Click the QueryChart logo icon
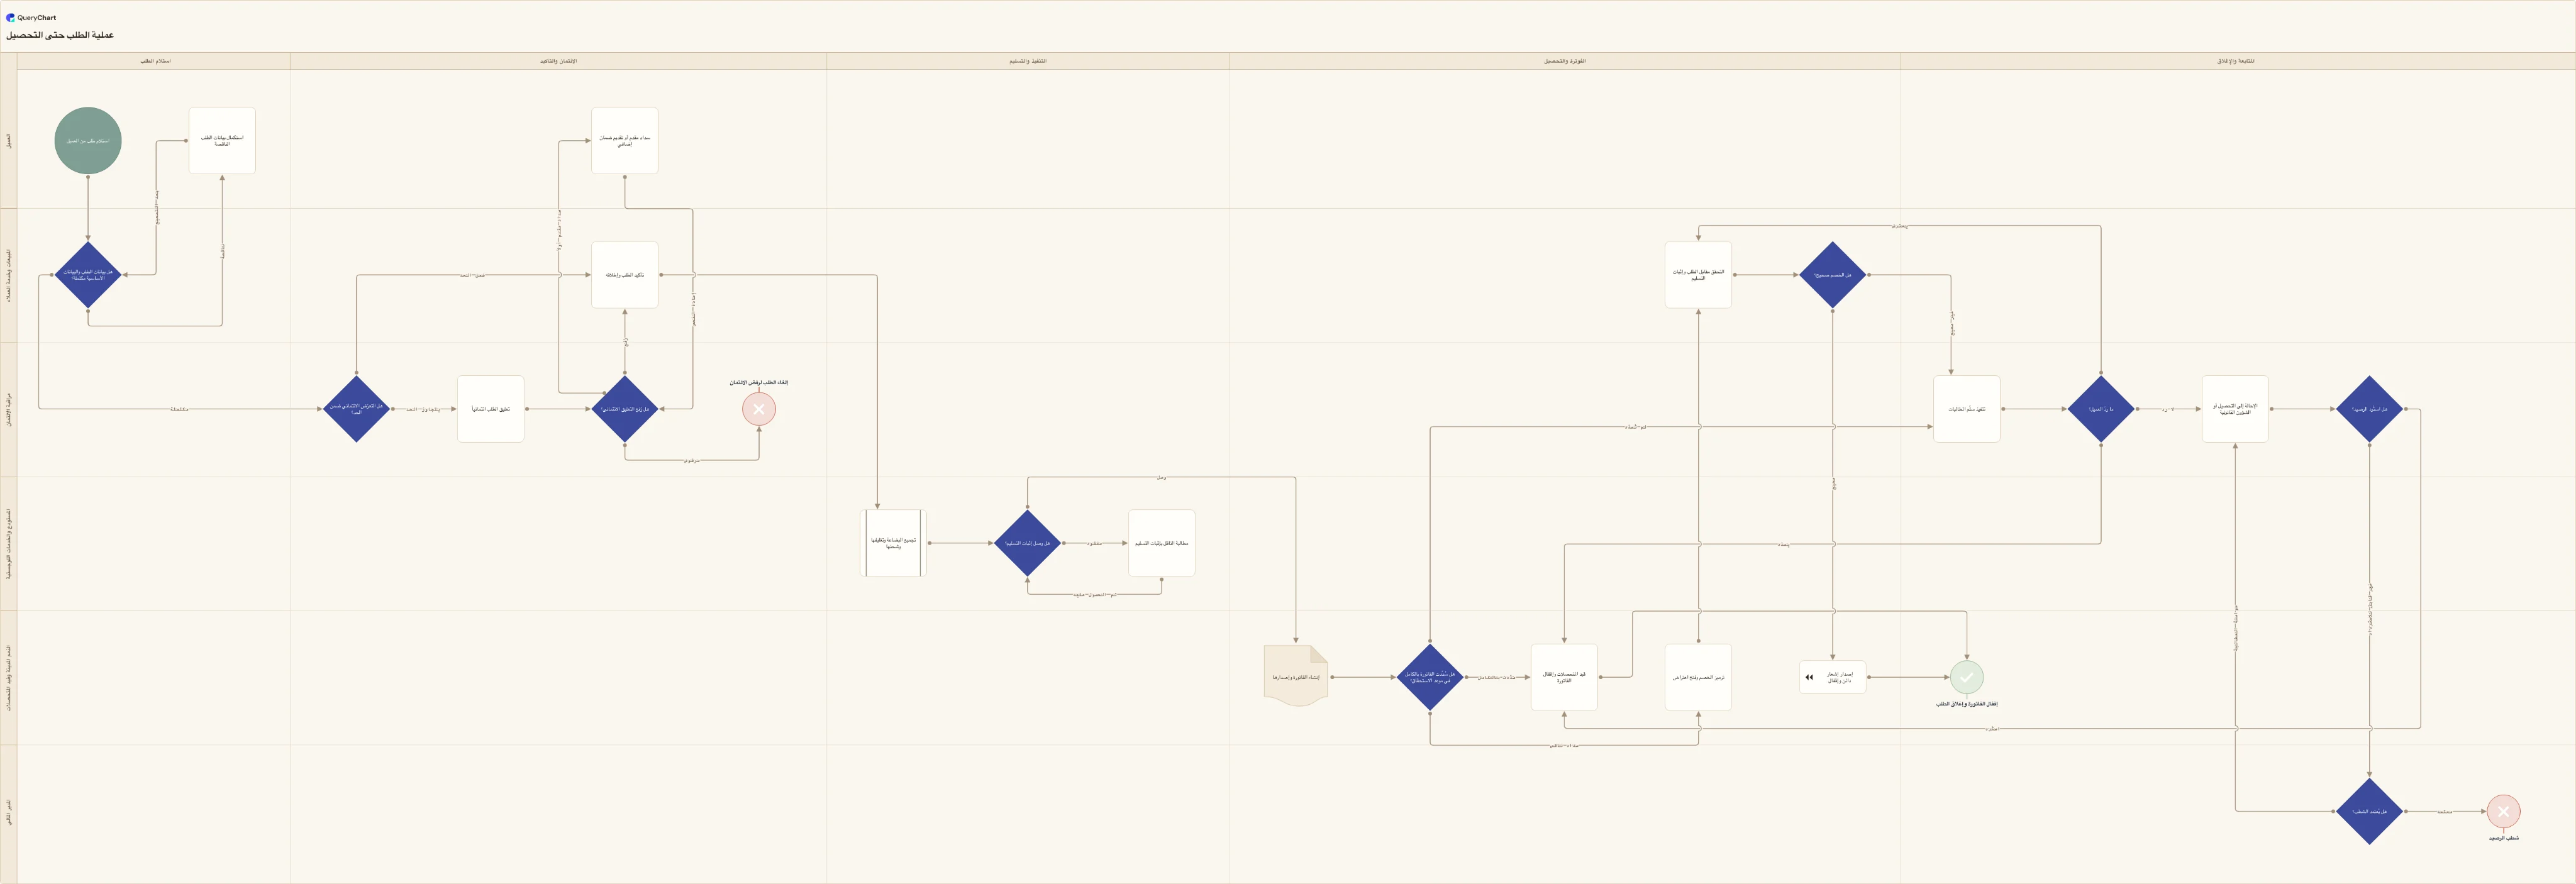The image size is (2576, 884). click(x=11, y=17)
